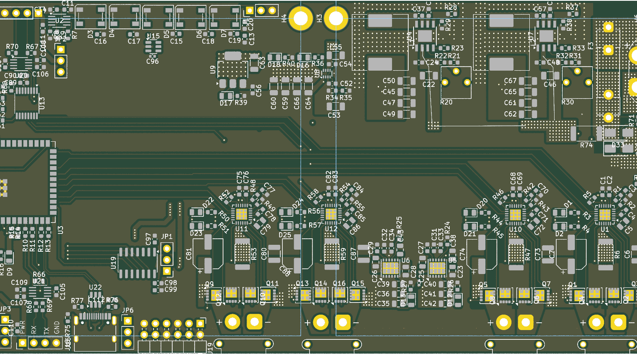Viewport: 637px width, 354px height.
Task: Click the U19 SOIC footprint
Action: pyautogui.click(x=138, y=263)
